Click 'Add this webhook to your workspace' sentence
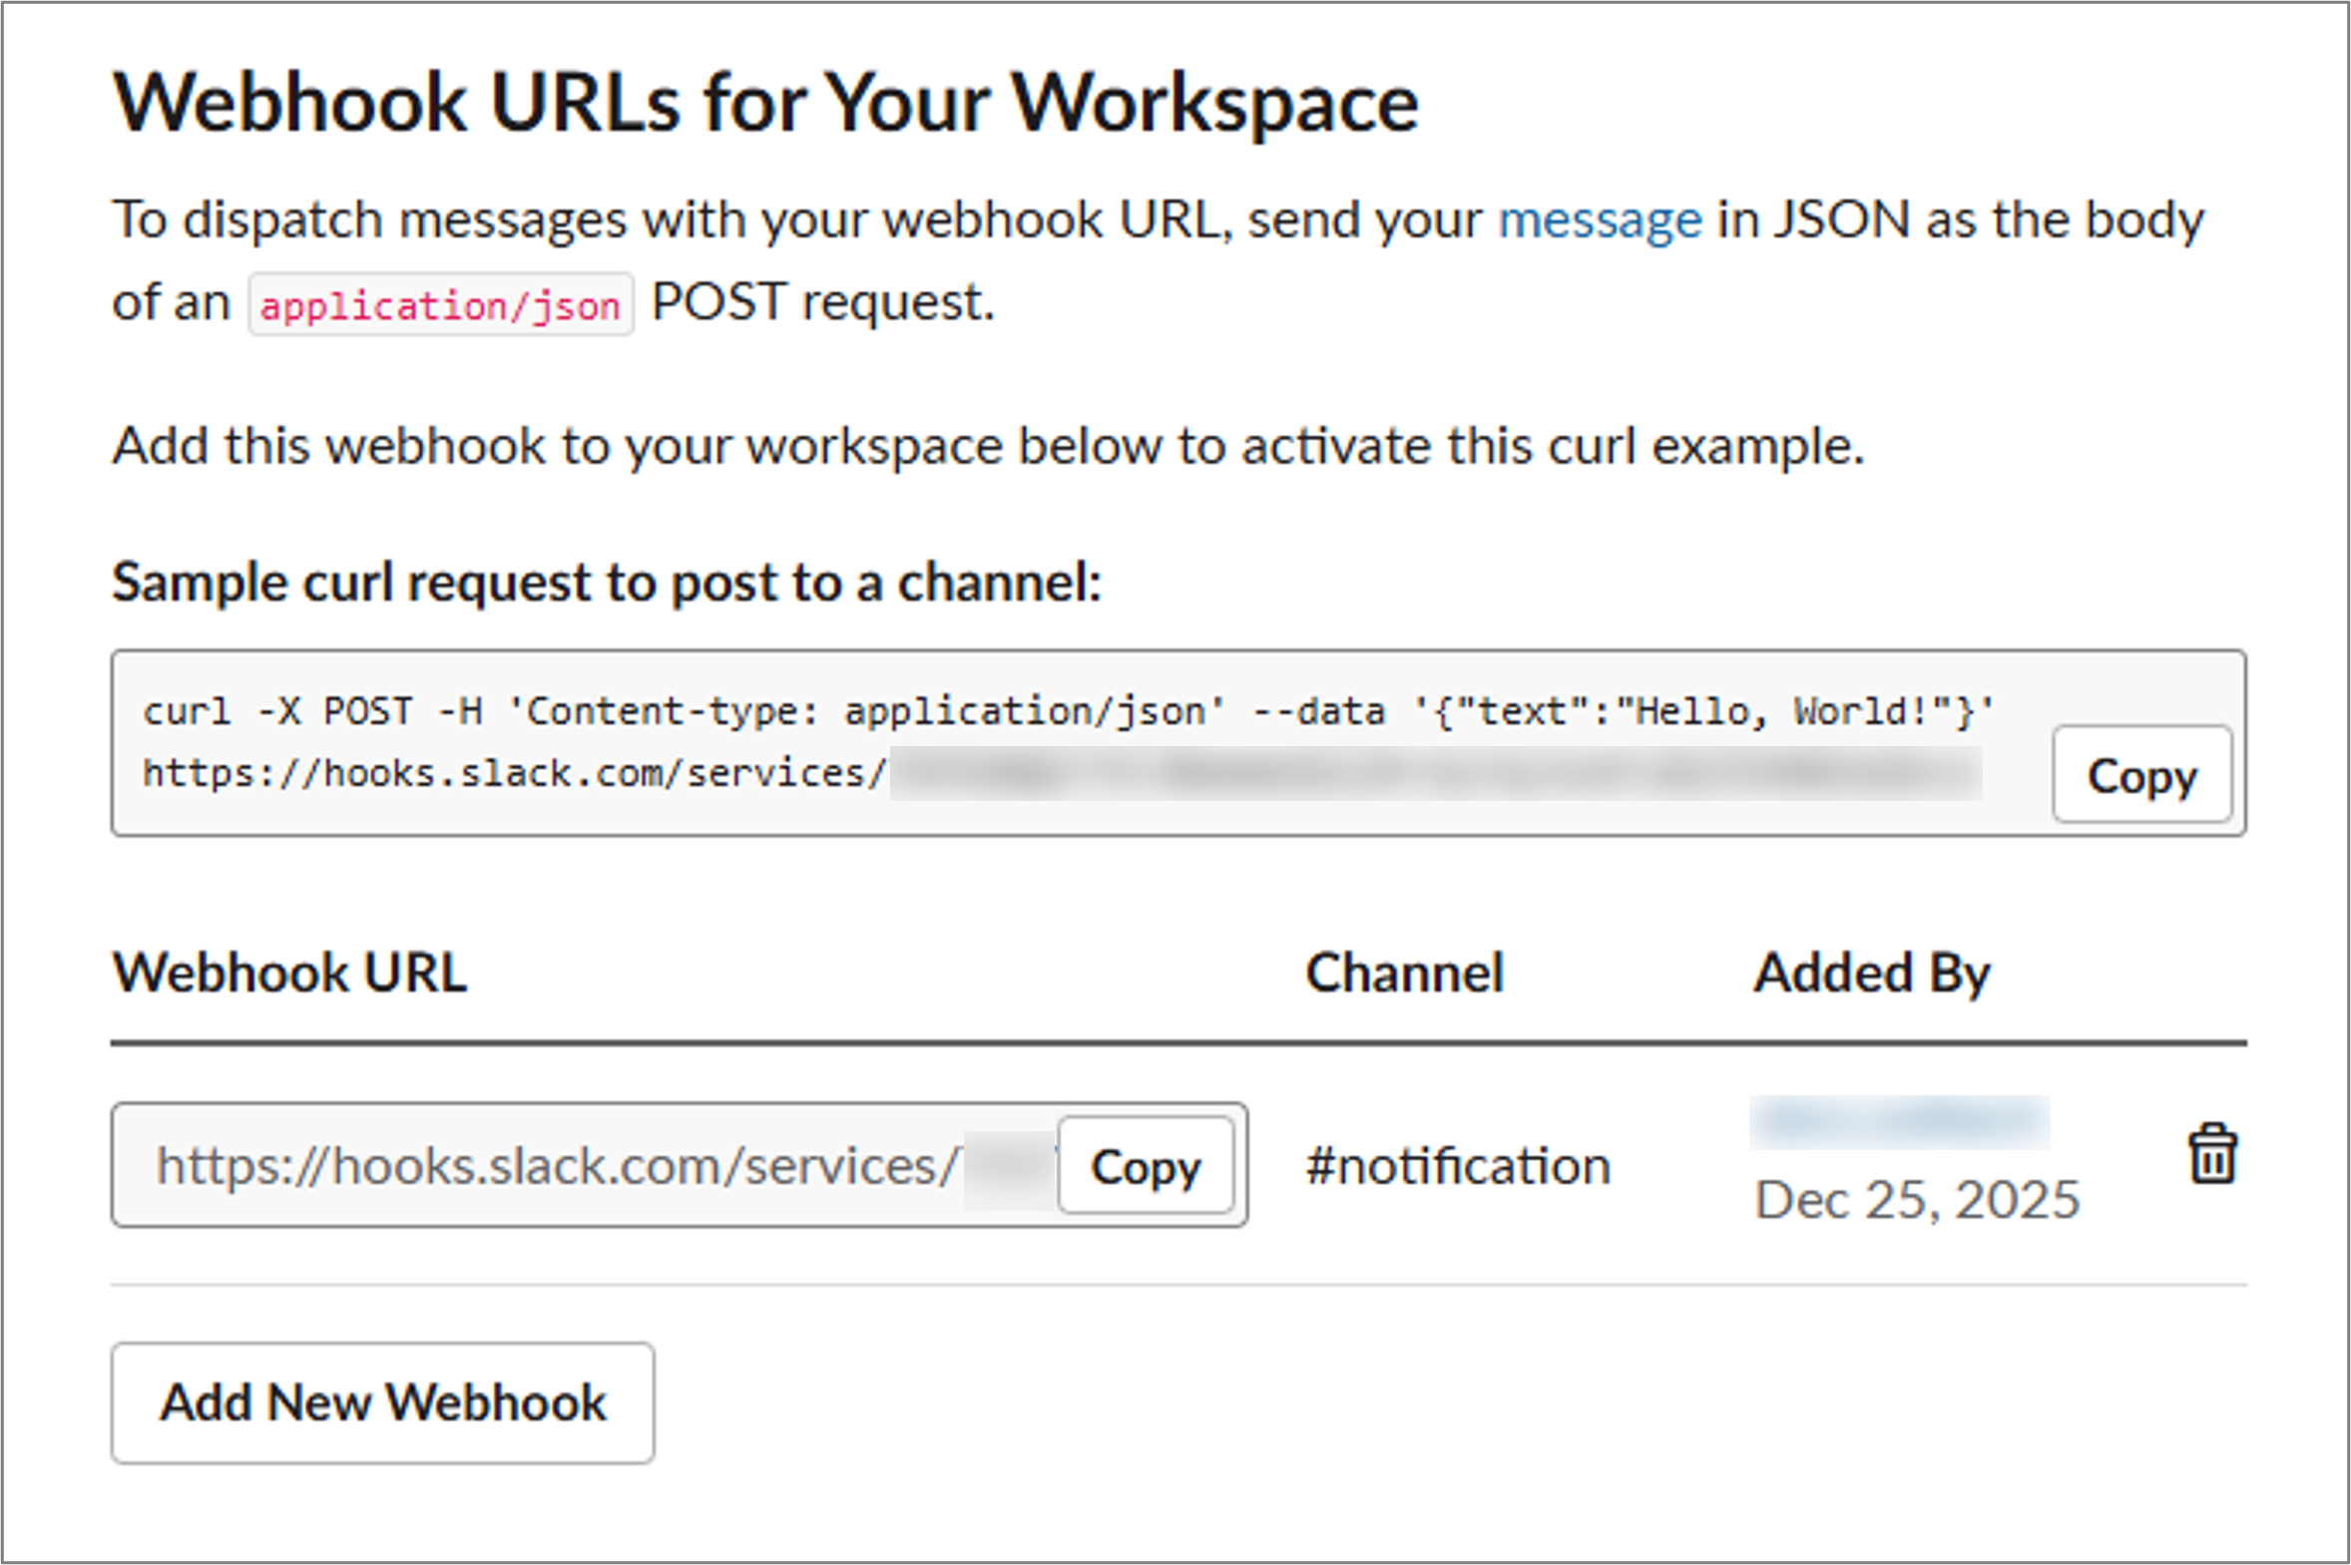 click(986, 445)
